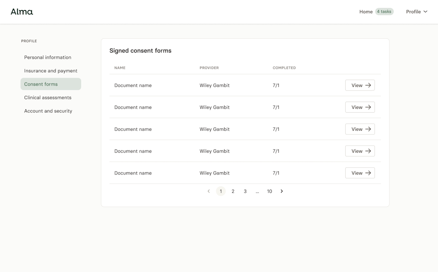
Task: Open Personal information section
Action: tap(48, 57)
